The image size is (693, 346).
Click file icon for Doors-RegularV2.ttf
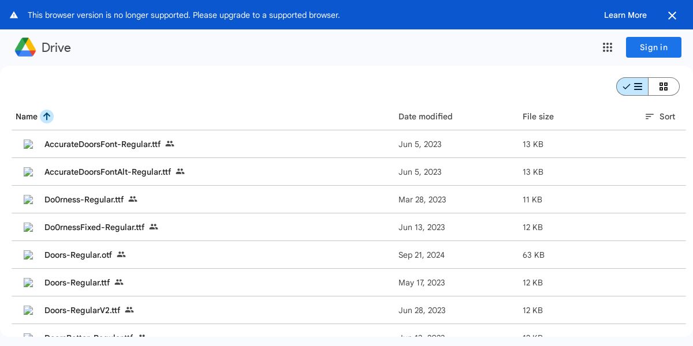coord(28,310)
